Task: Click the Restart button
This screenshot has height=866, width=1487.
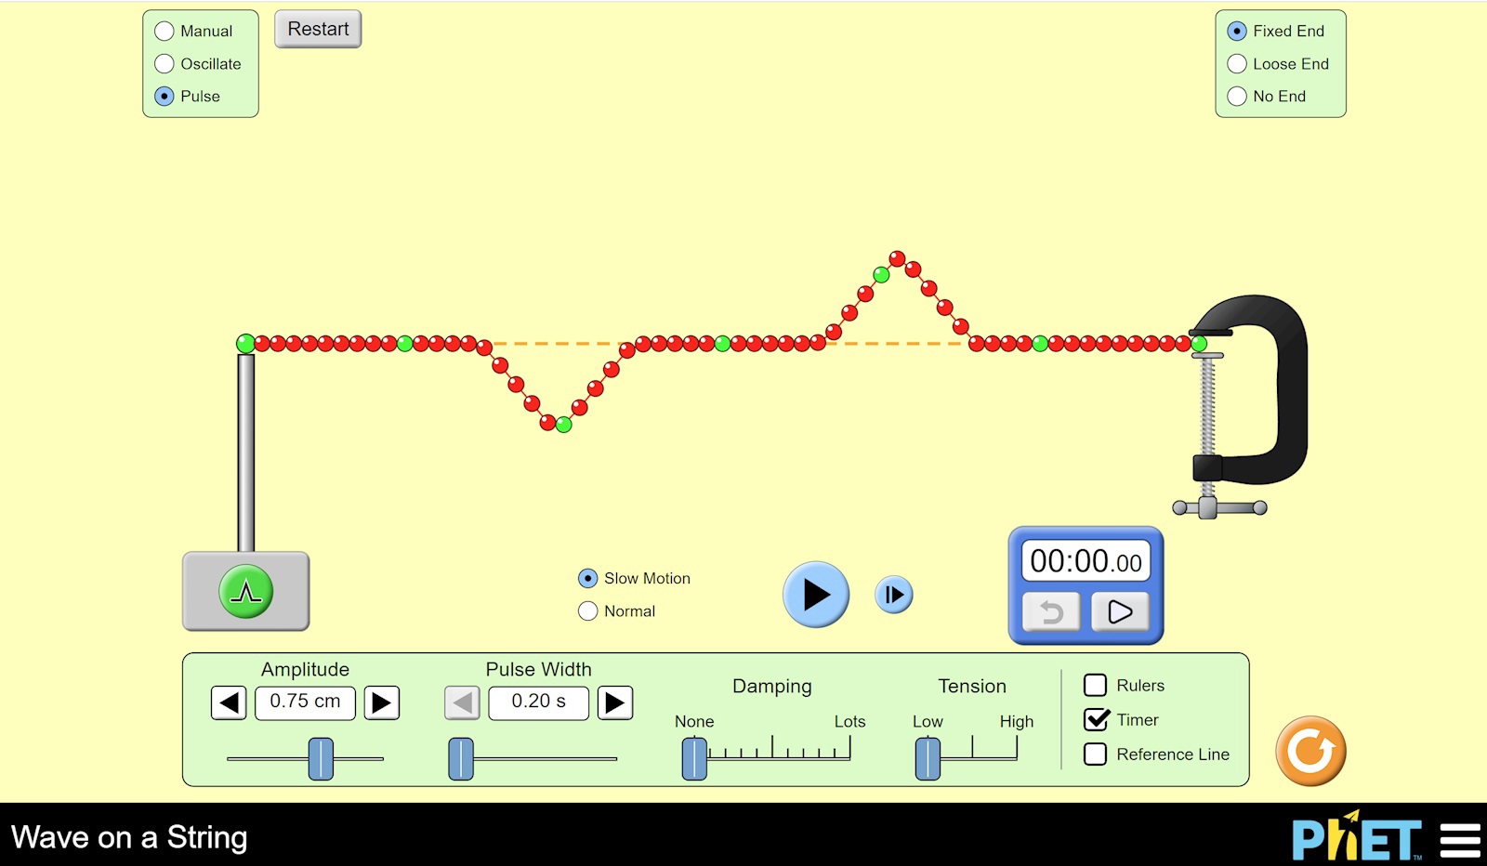Action: click(318, 30)
